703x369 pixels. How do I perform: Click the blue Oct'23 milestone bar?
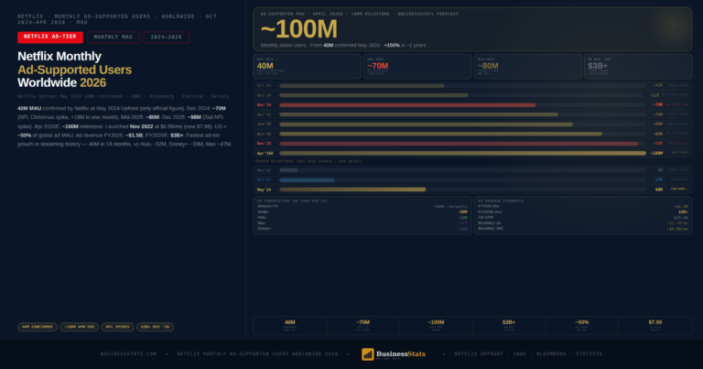coord(307,179)
